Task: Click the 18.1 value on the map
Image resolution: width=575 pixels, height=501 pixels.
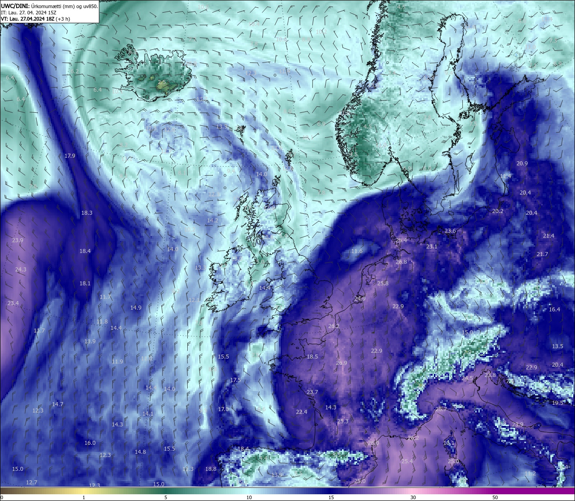Action: 85,284
